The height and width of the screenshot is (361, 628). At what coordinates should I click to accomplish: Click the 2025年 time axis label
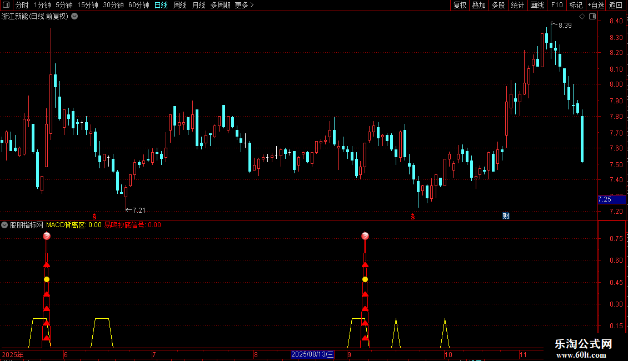(13, 355)
